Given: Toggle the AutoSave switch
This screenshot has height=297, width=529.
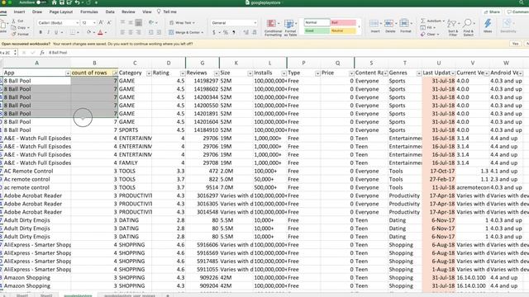Looking at the screenshot, I should [x=41, y=2].
